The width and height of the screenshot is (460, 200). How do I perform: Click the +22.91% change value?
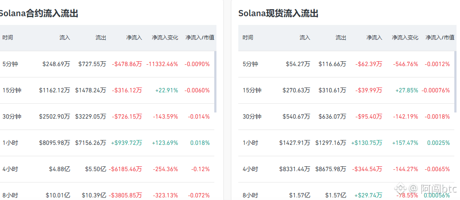pyautogui.click(x=167, y=90)
